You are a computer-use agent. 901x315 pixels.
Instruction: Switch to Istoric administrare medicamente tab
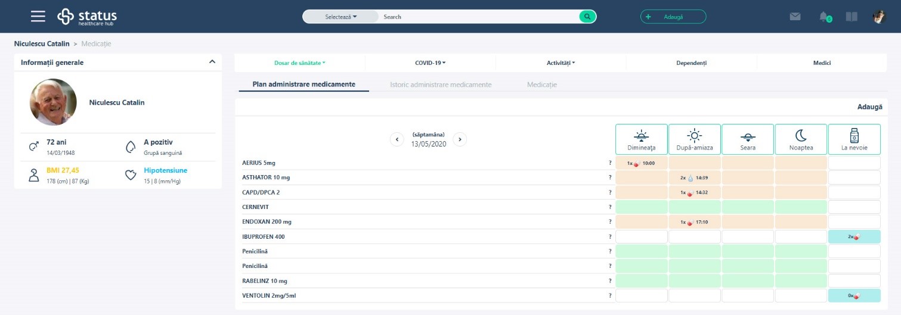(x=441, y=85)
